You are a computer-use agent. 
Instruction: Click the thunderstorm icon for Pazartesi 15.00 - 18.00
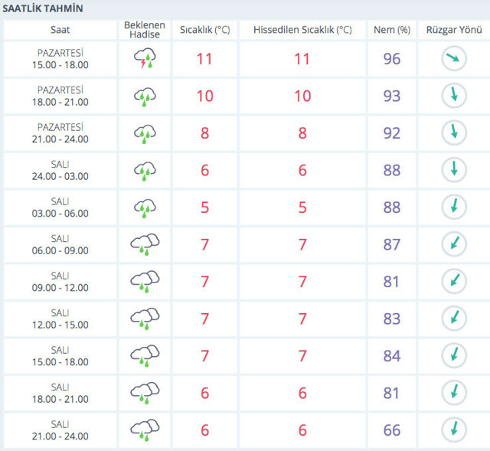coord(145,59)
